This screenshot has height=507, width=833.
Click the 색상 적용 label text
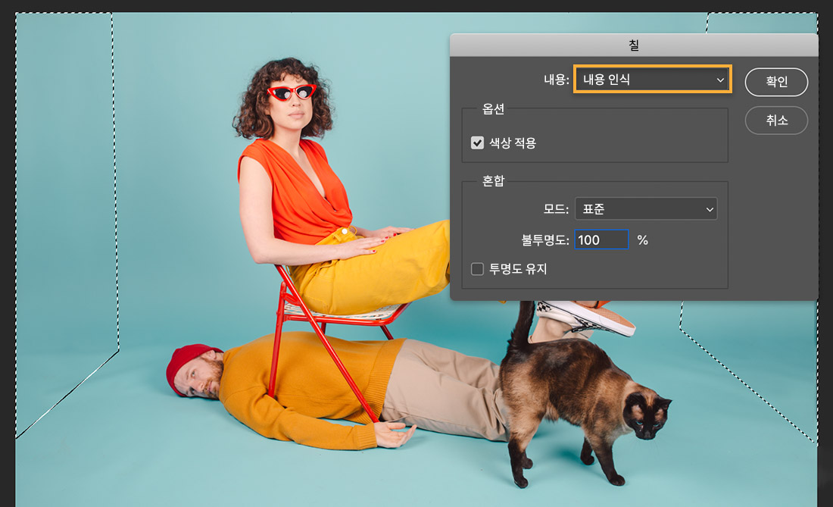coord(513,143)
